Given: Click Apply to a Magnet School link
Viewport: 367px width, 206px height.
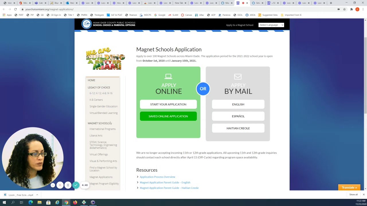Looking at the screenshot, I should click(240, 25).
